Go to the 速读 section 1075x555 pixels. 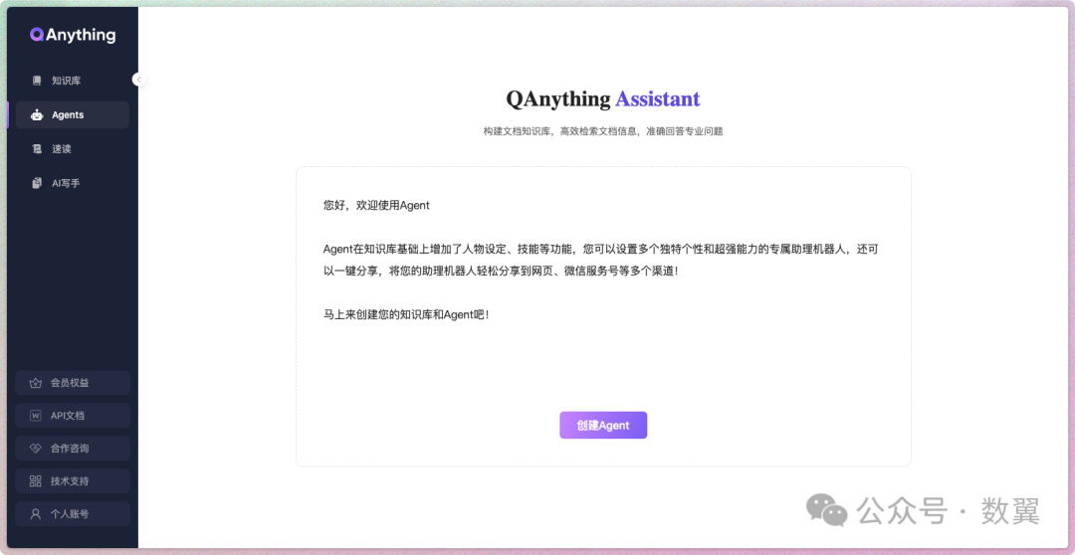click(73, 148)
